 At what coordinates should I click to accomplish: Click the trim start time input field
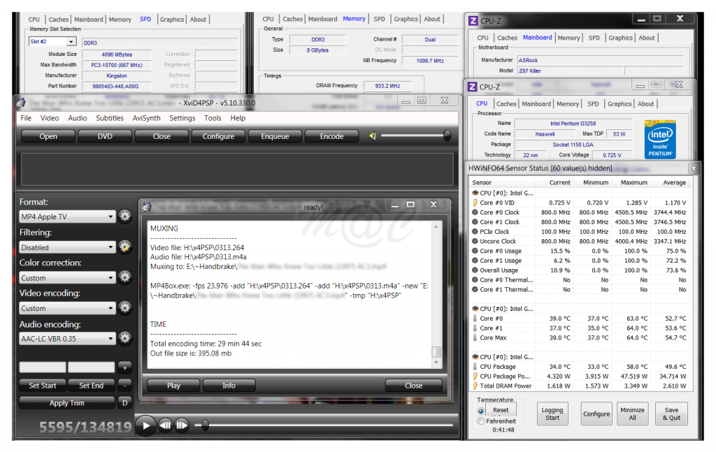[42, 367]
